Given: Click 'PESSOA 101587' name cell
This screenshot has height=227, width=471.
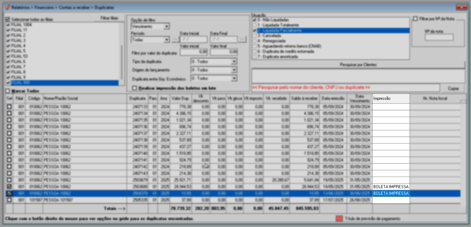Looking at the screenshot, I should (85, 200).
